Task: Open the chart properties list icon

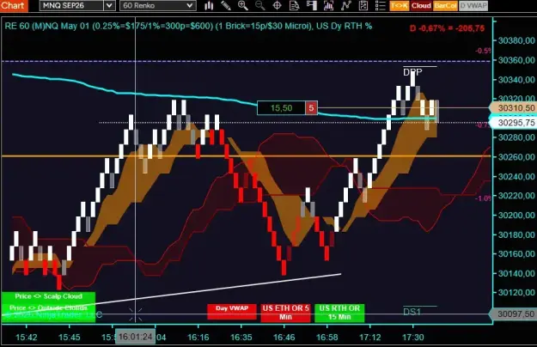Action: click(x=380, y=5)
